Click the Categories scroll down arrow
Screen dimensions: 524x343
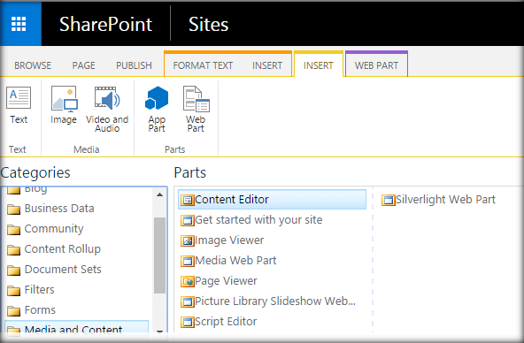pyautogui.click(x=159, y=331)
